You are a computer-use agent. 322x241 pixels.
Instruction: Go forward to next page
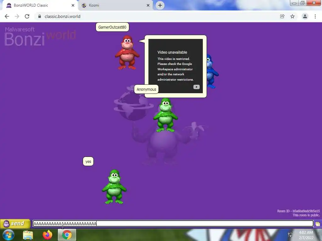[17, 16]
